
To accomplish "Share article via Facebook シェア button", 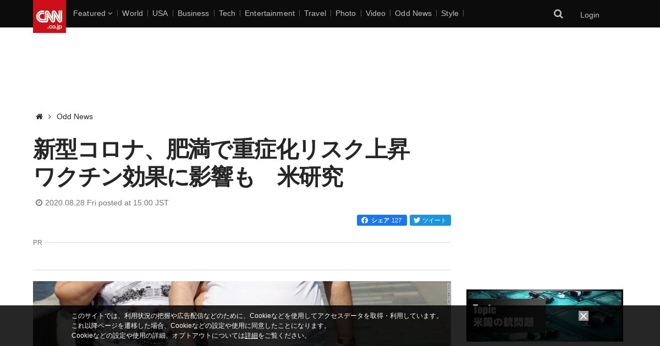I will click(382, 220).
